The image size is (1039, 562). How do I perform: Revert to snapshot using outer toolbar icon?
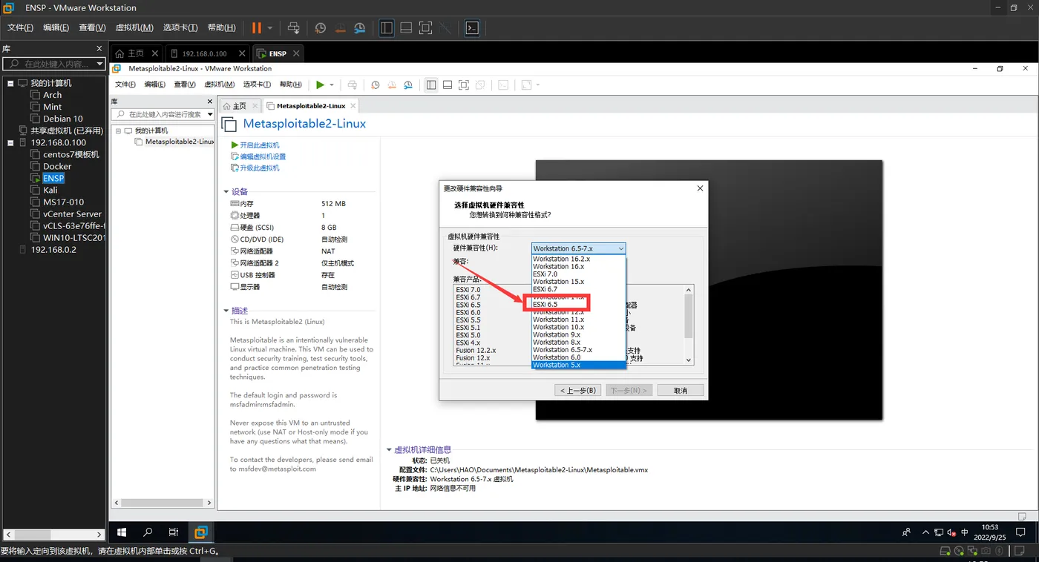340,28
